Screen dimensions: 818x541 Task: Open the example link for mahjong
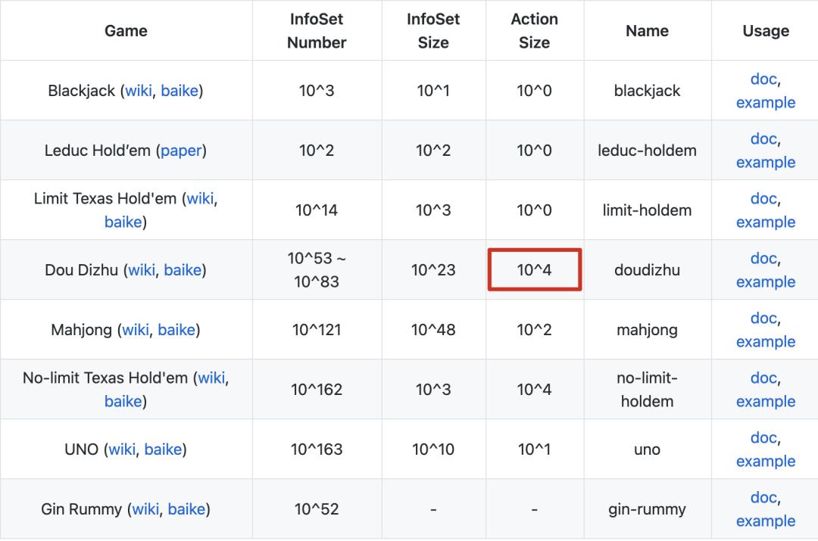tap(765, 342)
